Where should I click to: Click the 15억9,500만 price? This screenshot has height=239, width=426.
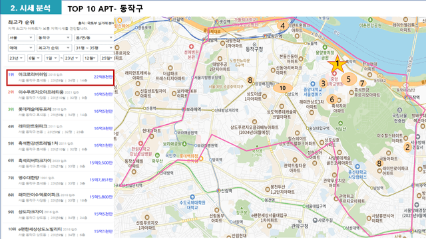pos(101,163)
